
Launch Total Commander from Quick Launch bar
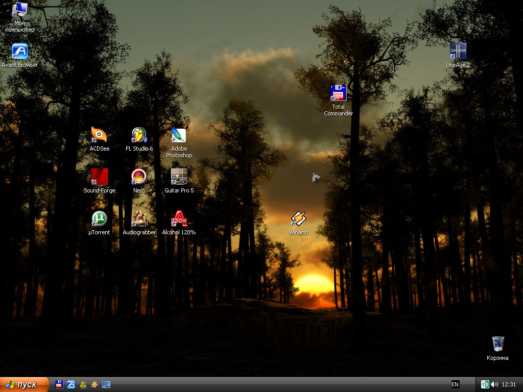tap(59, 384)
